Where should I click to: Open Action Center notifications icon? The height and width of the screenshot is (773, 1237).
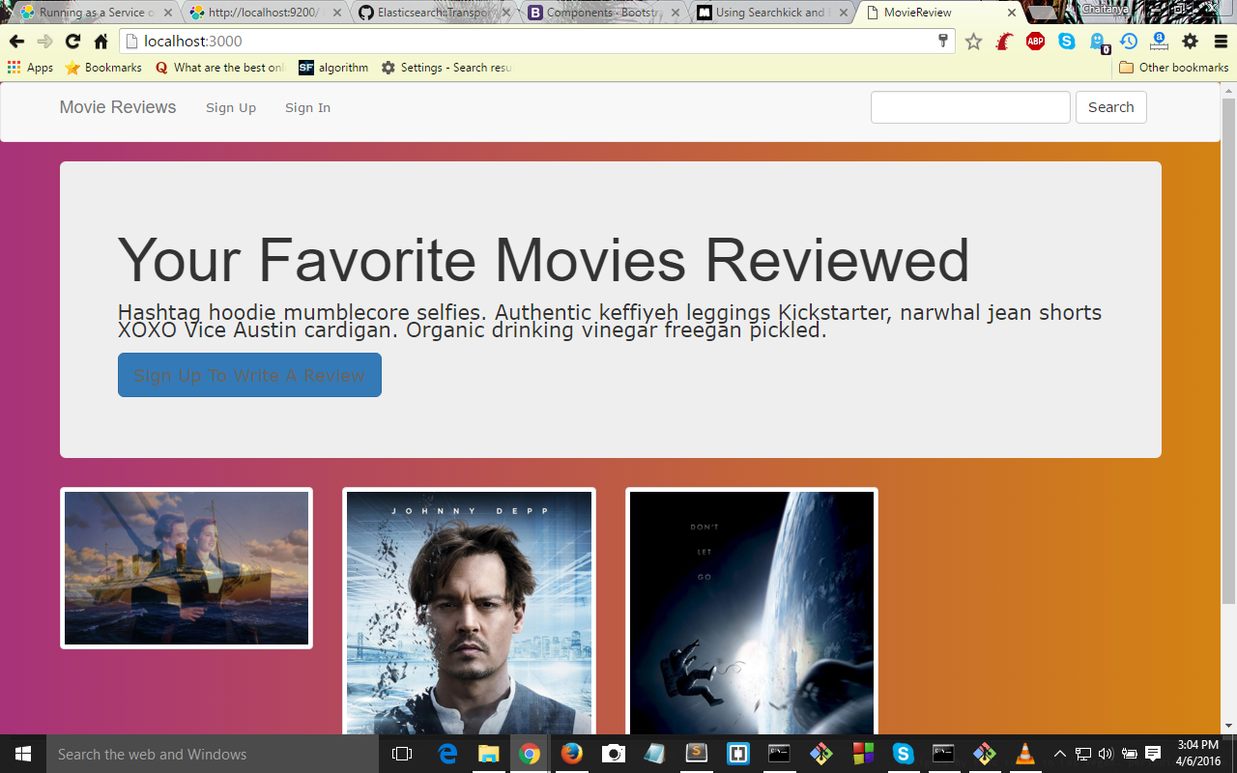tap(1153, 754)
